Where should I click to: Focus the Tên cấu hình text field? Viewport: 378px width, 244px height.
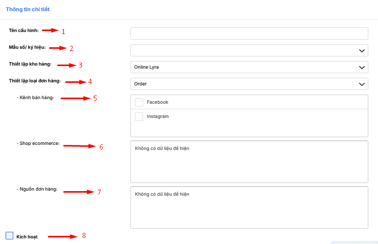(x=249, y=34)
